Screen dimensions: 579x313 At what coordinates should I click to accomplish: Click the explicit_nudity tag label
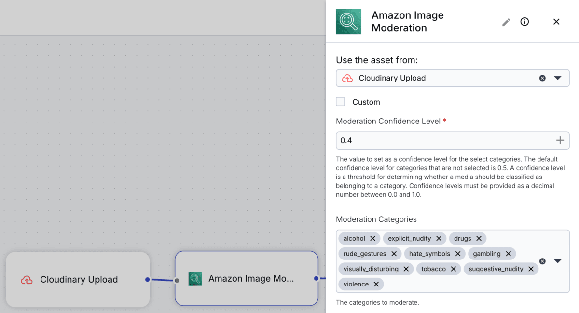(410, 238)
